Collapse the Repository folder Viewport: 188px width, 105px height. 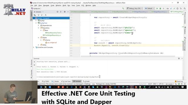38,28
